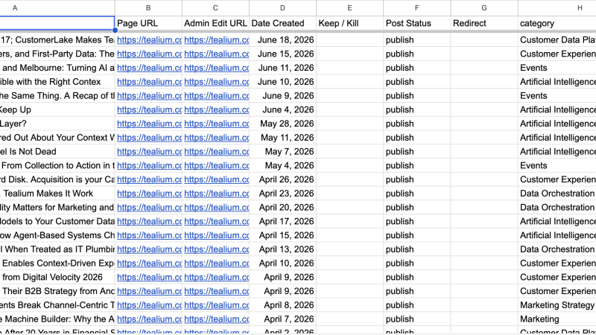Grab the blue selection handle on cell A1
The width and height of the screenshot is (596, 335).
(x=115, y=31)
